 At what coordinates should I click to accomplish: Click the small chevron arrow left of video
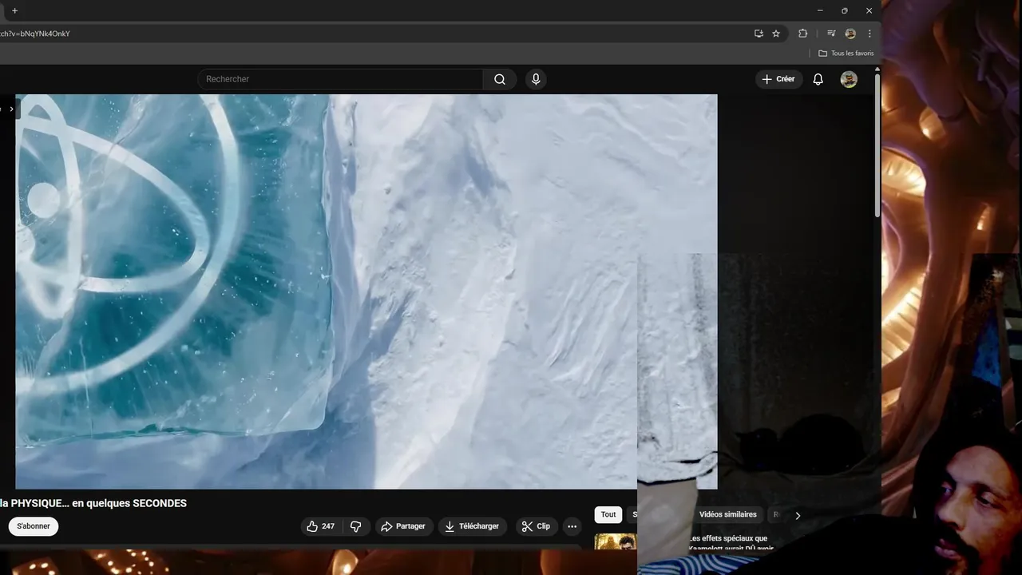[x=11, y=109]
